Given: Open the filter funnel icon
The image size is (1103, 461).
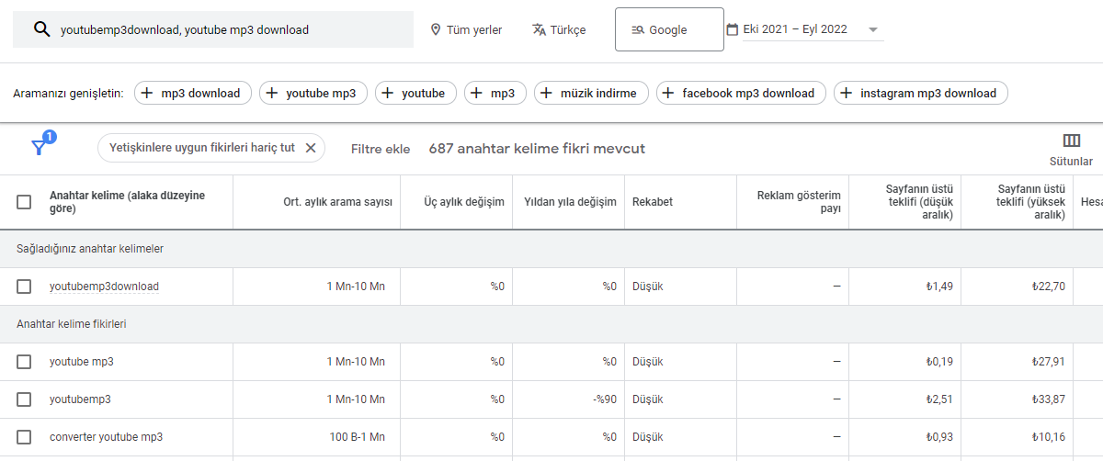Looking at the screenshot, I should [x=39, y=147].
